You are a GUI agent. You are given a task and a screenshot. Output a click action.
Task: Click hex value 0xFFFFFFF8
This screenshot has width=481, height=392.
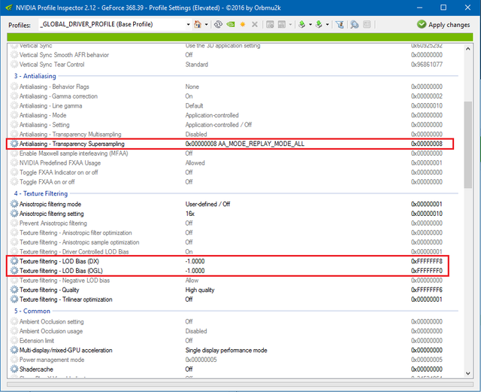tap(427, 261)
